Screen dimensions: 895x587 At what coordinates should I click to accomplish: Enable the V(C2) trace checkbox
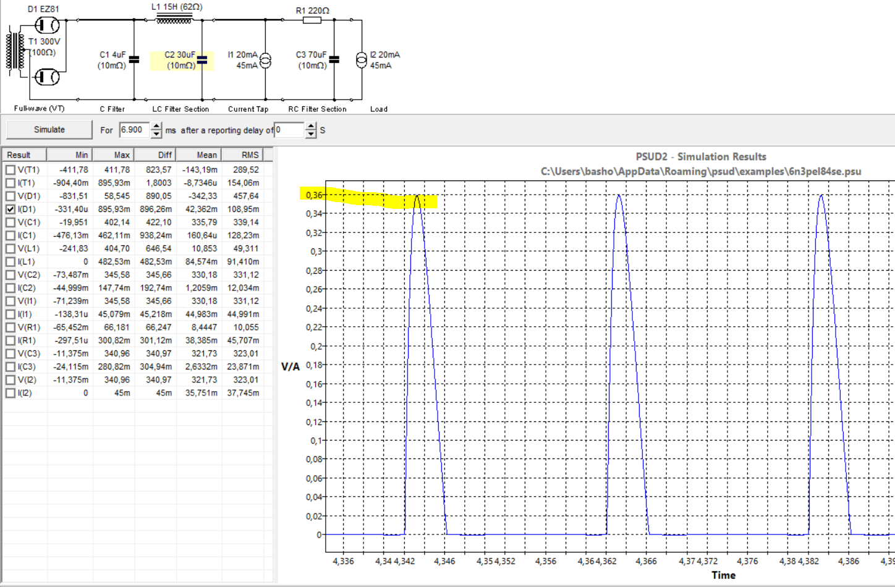11,275
